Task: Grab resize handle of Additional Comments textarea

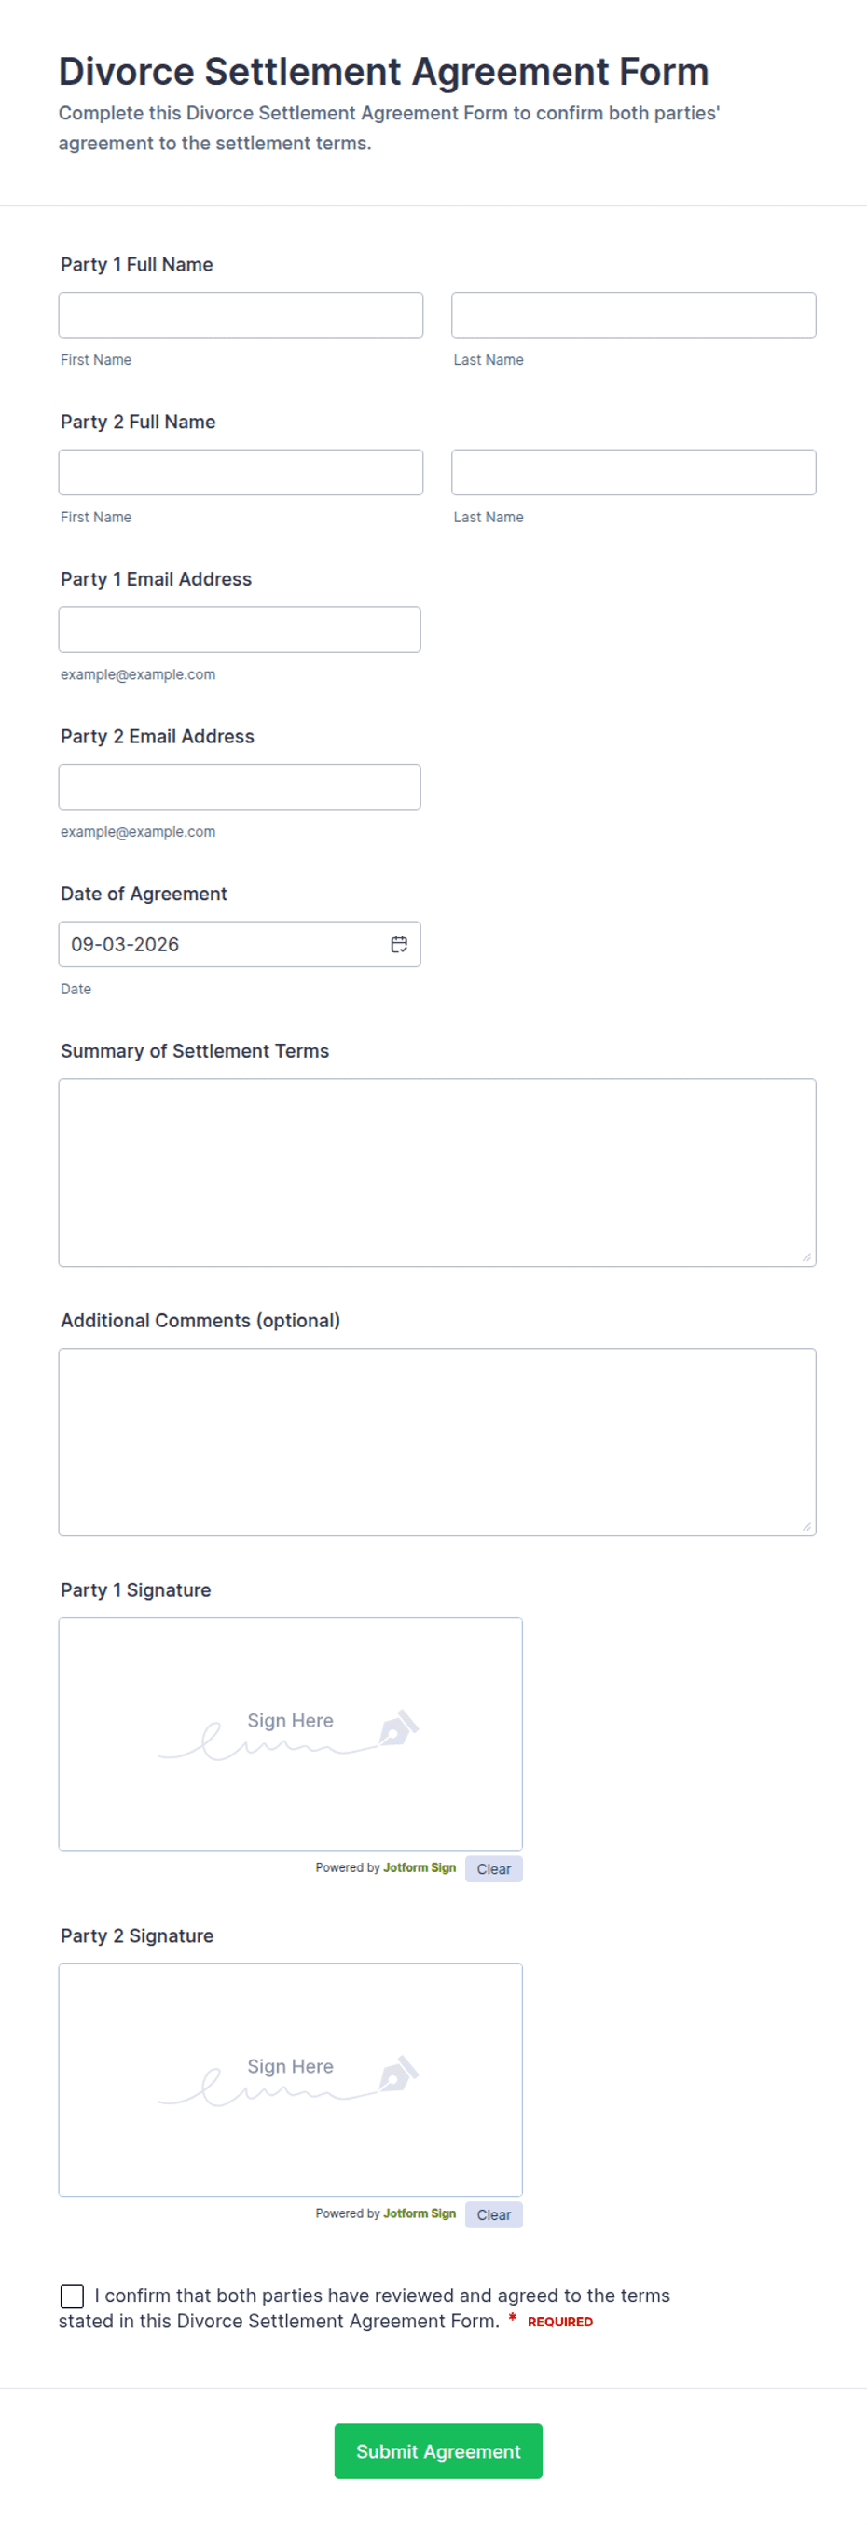Action: click(x=806, y=1526)
